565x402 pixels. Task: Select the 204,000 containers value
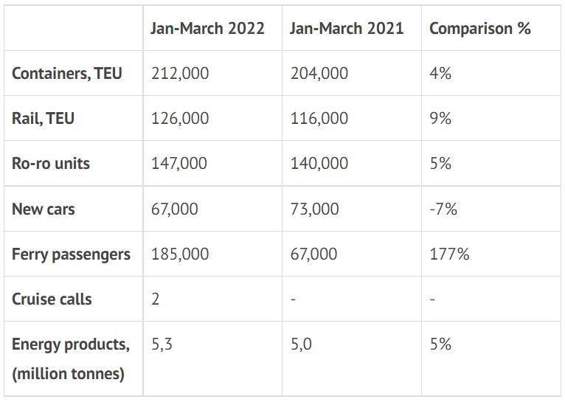pos(319,73)
